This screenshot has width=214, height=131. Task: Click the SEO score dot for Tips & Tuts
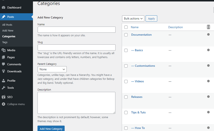tap(208, 112)
